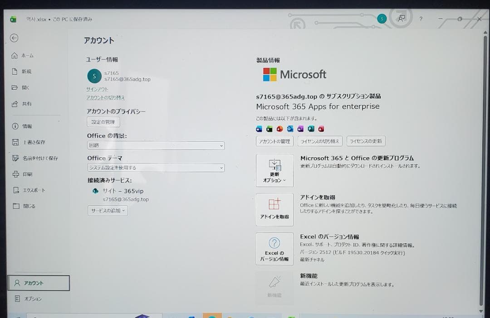Click the Outlook app icon under product info
Image resolution: width=490 pixels, height=318 pixels.
point(290,129)
